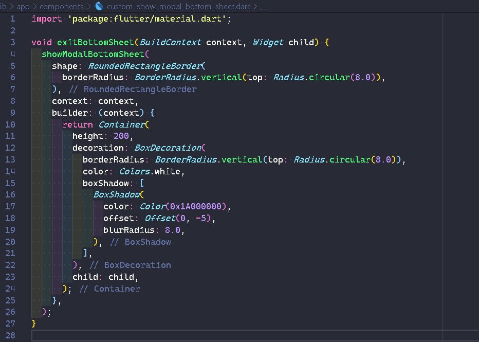Click the 'decoration' property on line 12
Viewport: 479px width, 342px height.
[x=98, y=148]
